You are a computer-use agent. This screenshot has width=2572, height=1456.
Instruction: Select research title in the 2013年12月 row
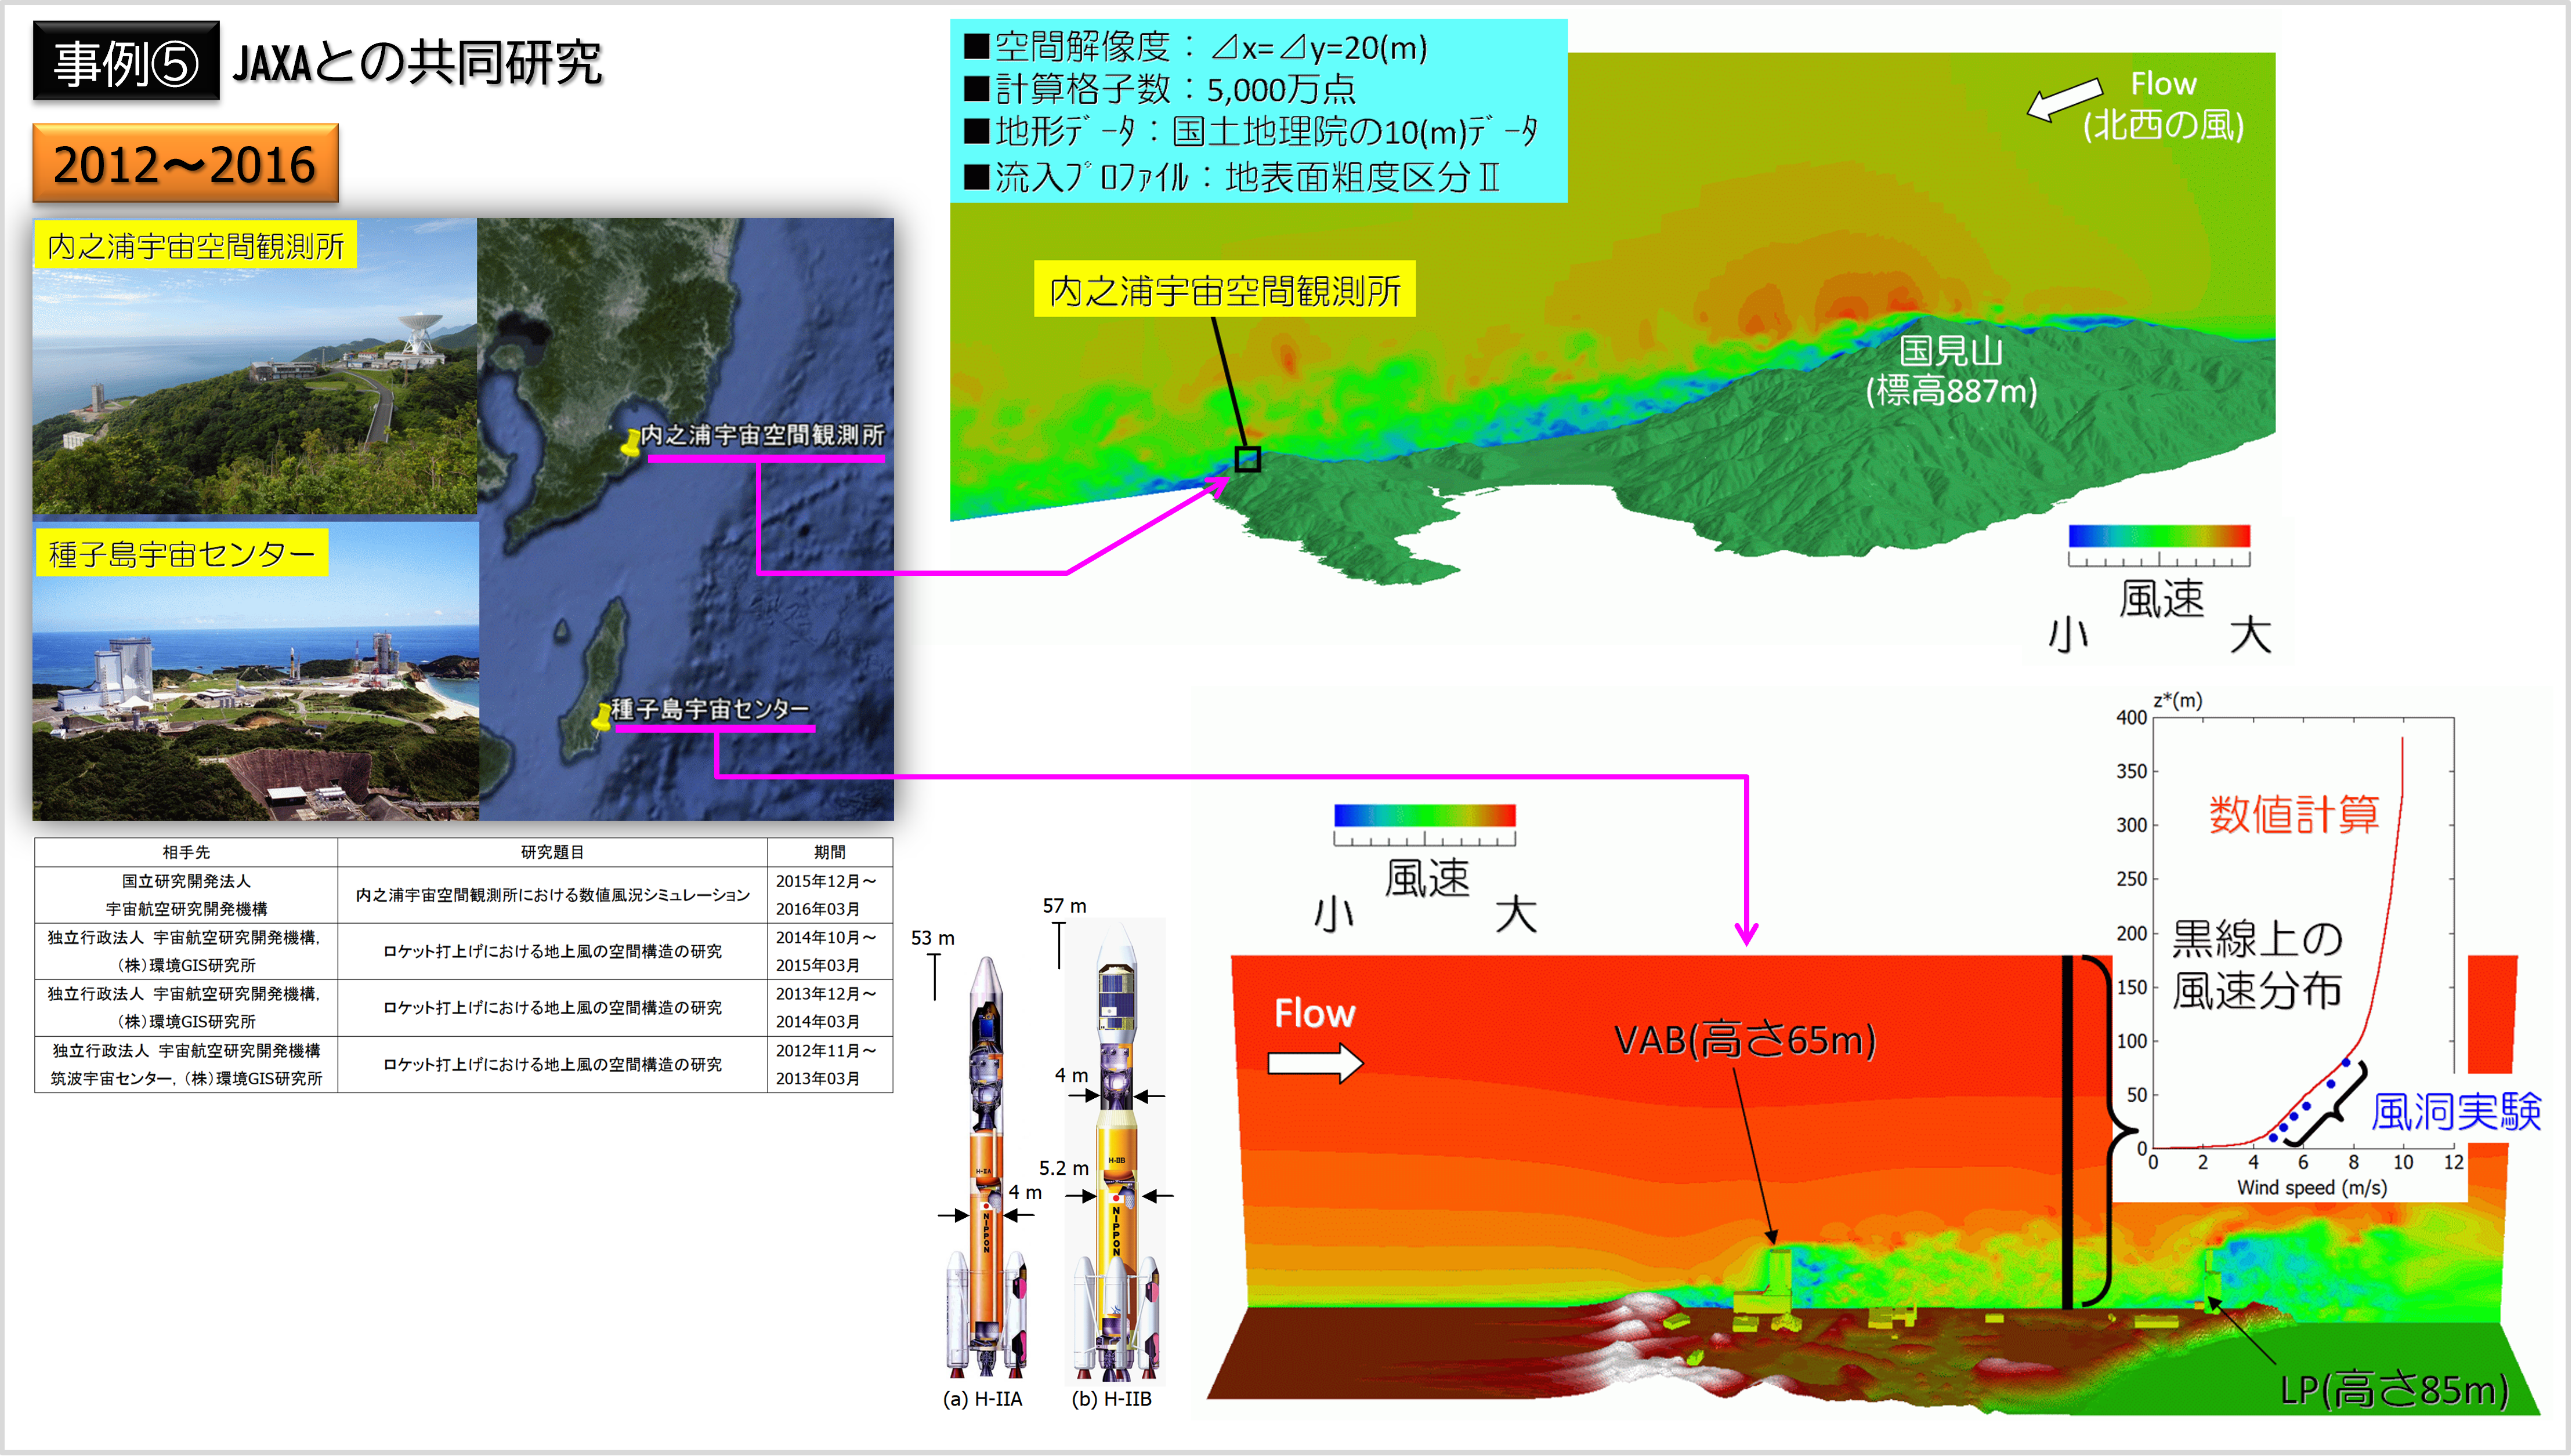[552, 1008]
